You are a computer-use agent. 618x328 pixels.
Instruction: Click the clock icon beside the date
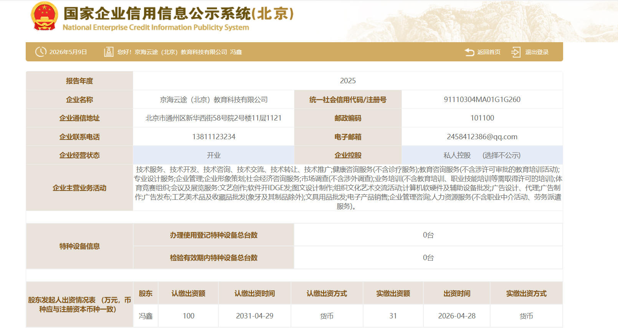[41, 52]
